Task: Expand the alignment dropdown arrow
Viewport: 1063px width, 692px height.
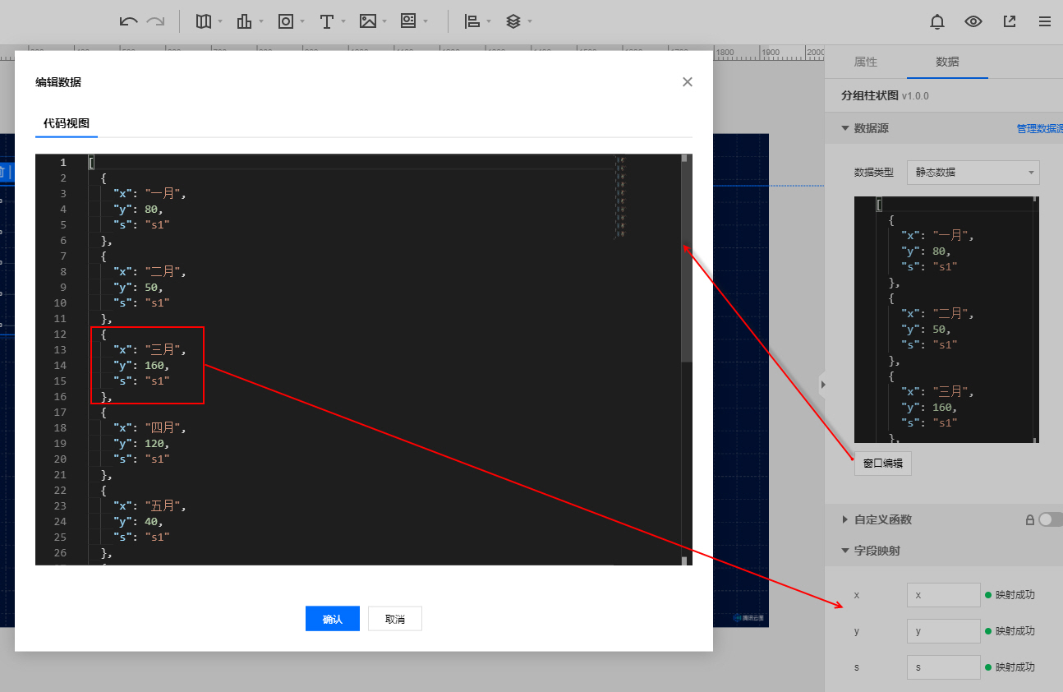Action: tap(489, 22)
